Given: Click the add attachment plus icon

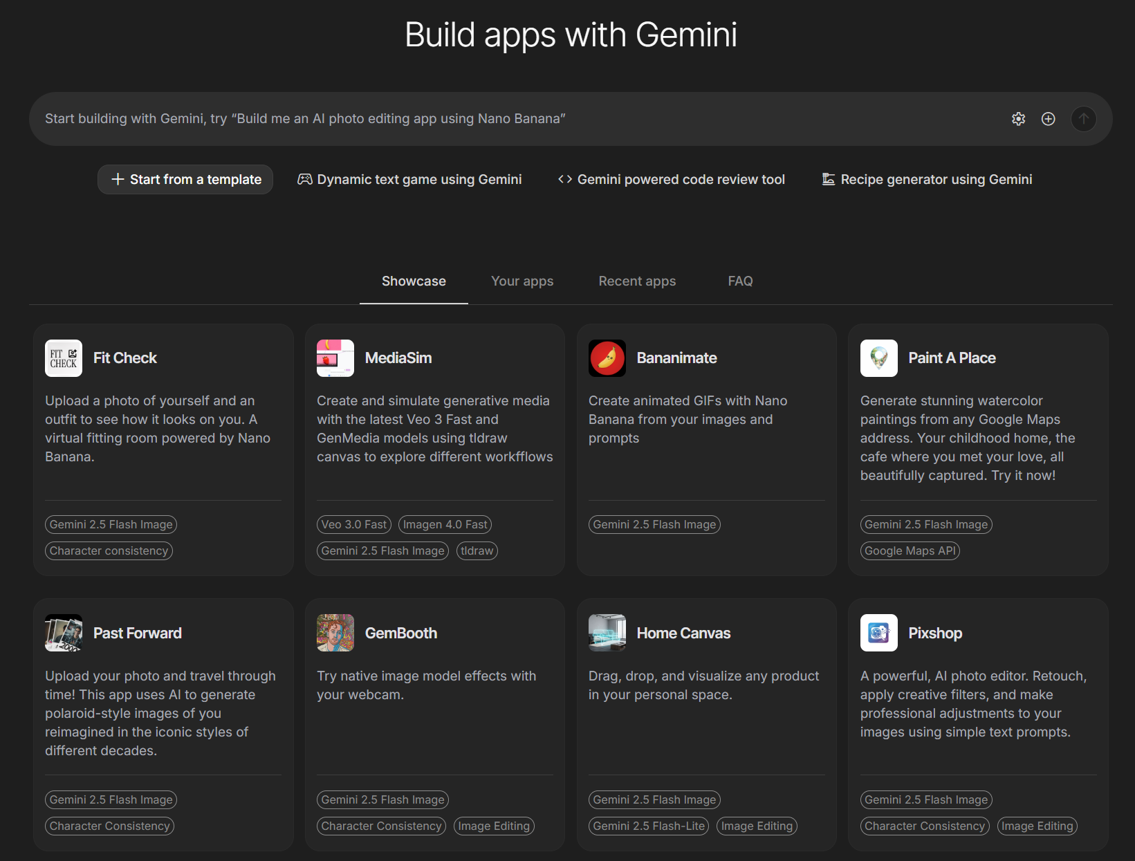Looking at the screenshot, I should [1049, 119].
